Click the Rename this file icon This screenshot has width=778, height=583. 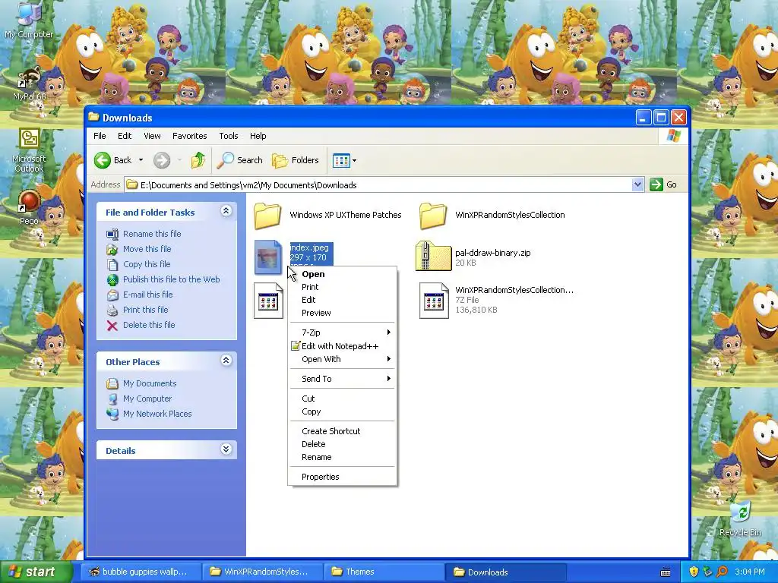(x=112, y=234)
